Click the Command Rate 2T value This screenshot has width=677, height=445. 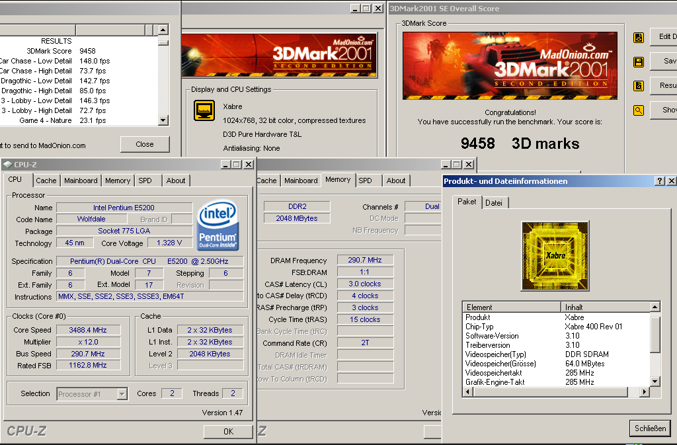tap(365, 343)
